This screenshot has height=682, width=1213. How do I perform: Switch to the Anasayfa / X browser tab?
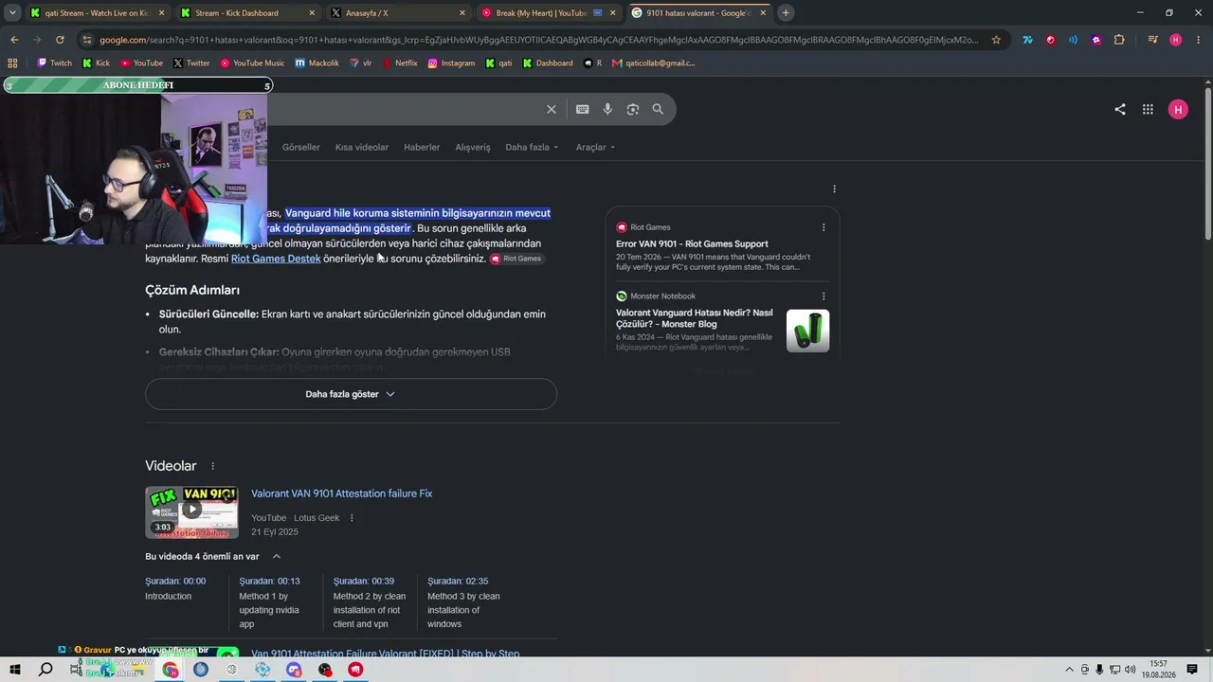(398, 13)
